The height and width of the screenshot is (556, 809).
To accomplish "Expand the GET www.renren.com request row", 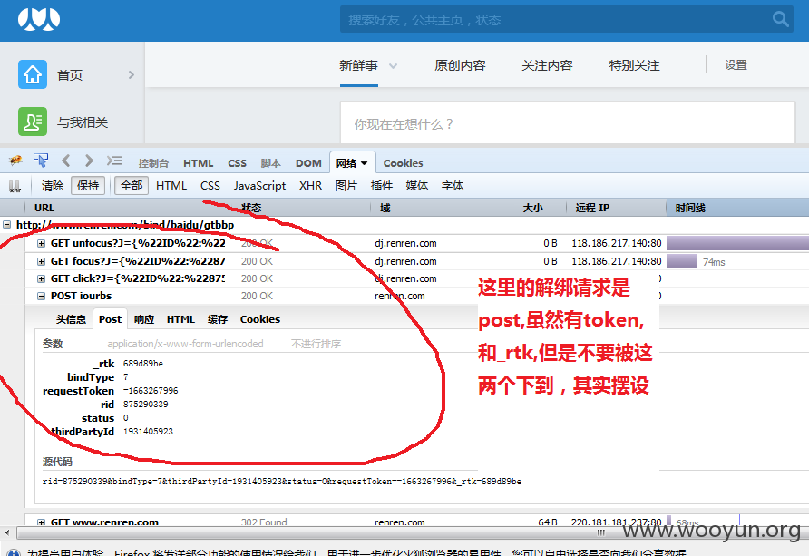I will click(x=42, y=522).
